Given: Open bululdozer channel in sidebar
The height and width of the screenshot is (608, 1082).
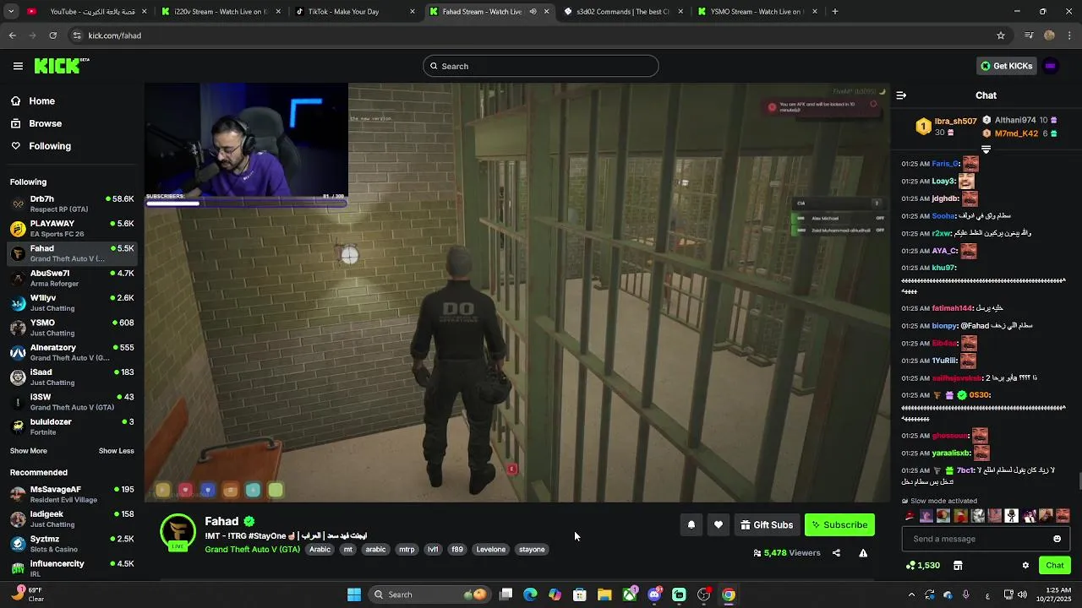Looking at the screenshot, I should (72, 426).
